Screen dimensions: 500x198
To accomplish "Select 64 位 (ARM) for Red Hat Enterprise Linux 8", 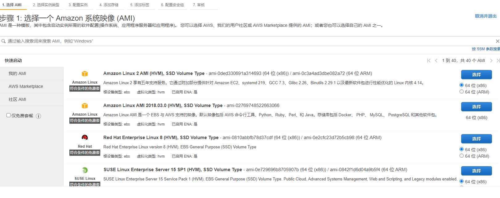I will (x=462, y=156).
